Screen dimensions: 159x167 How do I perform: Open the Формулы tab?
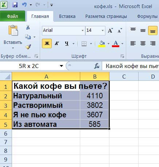[x=147, y=16]
